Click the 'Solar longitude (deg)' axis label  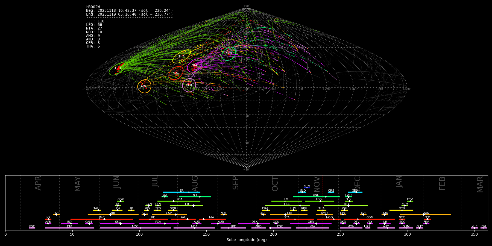(x=247, y=240)
